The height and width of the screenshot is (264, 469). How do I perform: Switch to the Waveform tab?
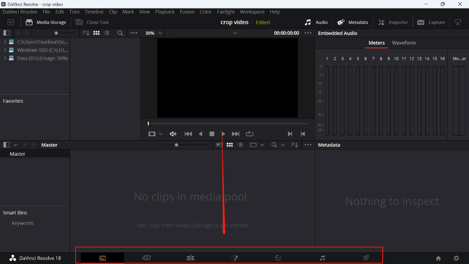[x=404, y=43]
